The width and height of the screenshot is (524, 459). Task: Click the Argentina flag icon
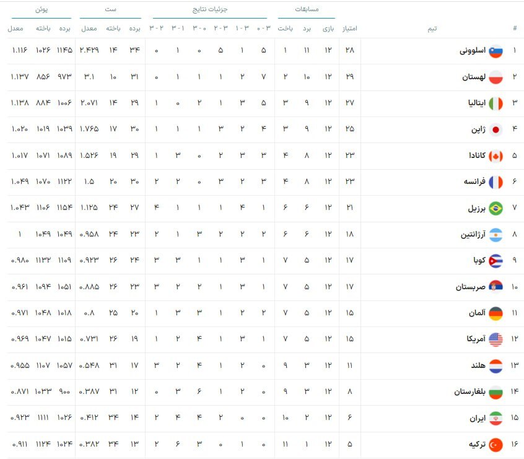click(496, 235)
